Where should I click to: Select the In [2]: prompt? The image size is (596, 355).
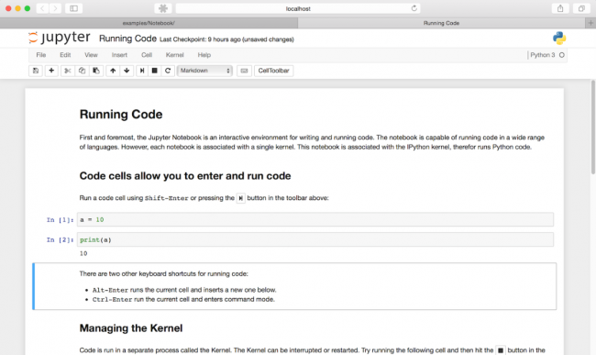pos(60,239)
